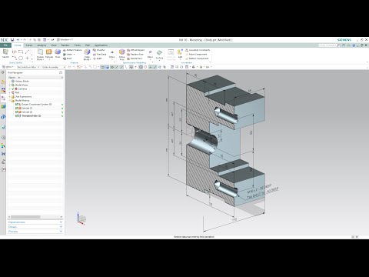Switch to the Render ribbon tab
369x277 pixels.
[65, 45]
